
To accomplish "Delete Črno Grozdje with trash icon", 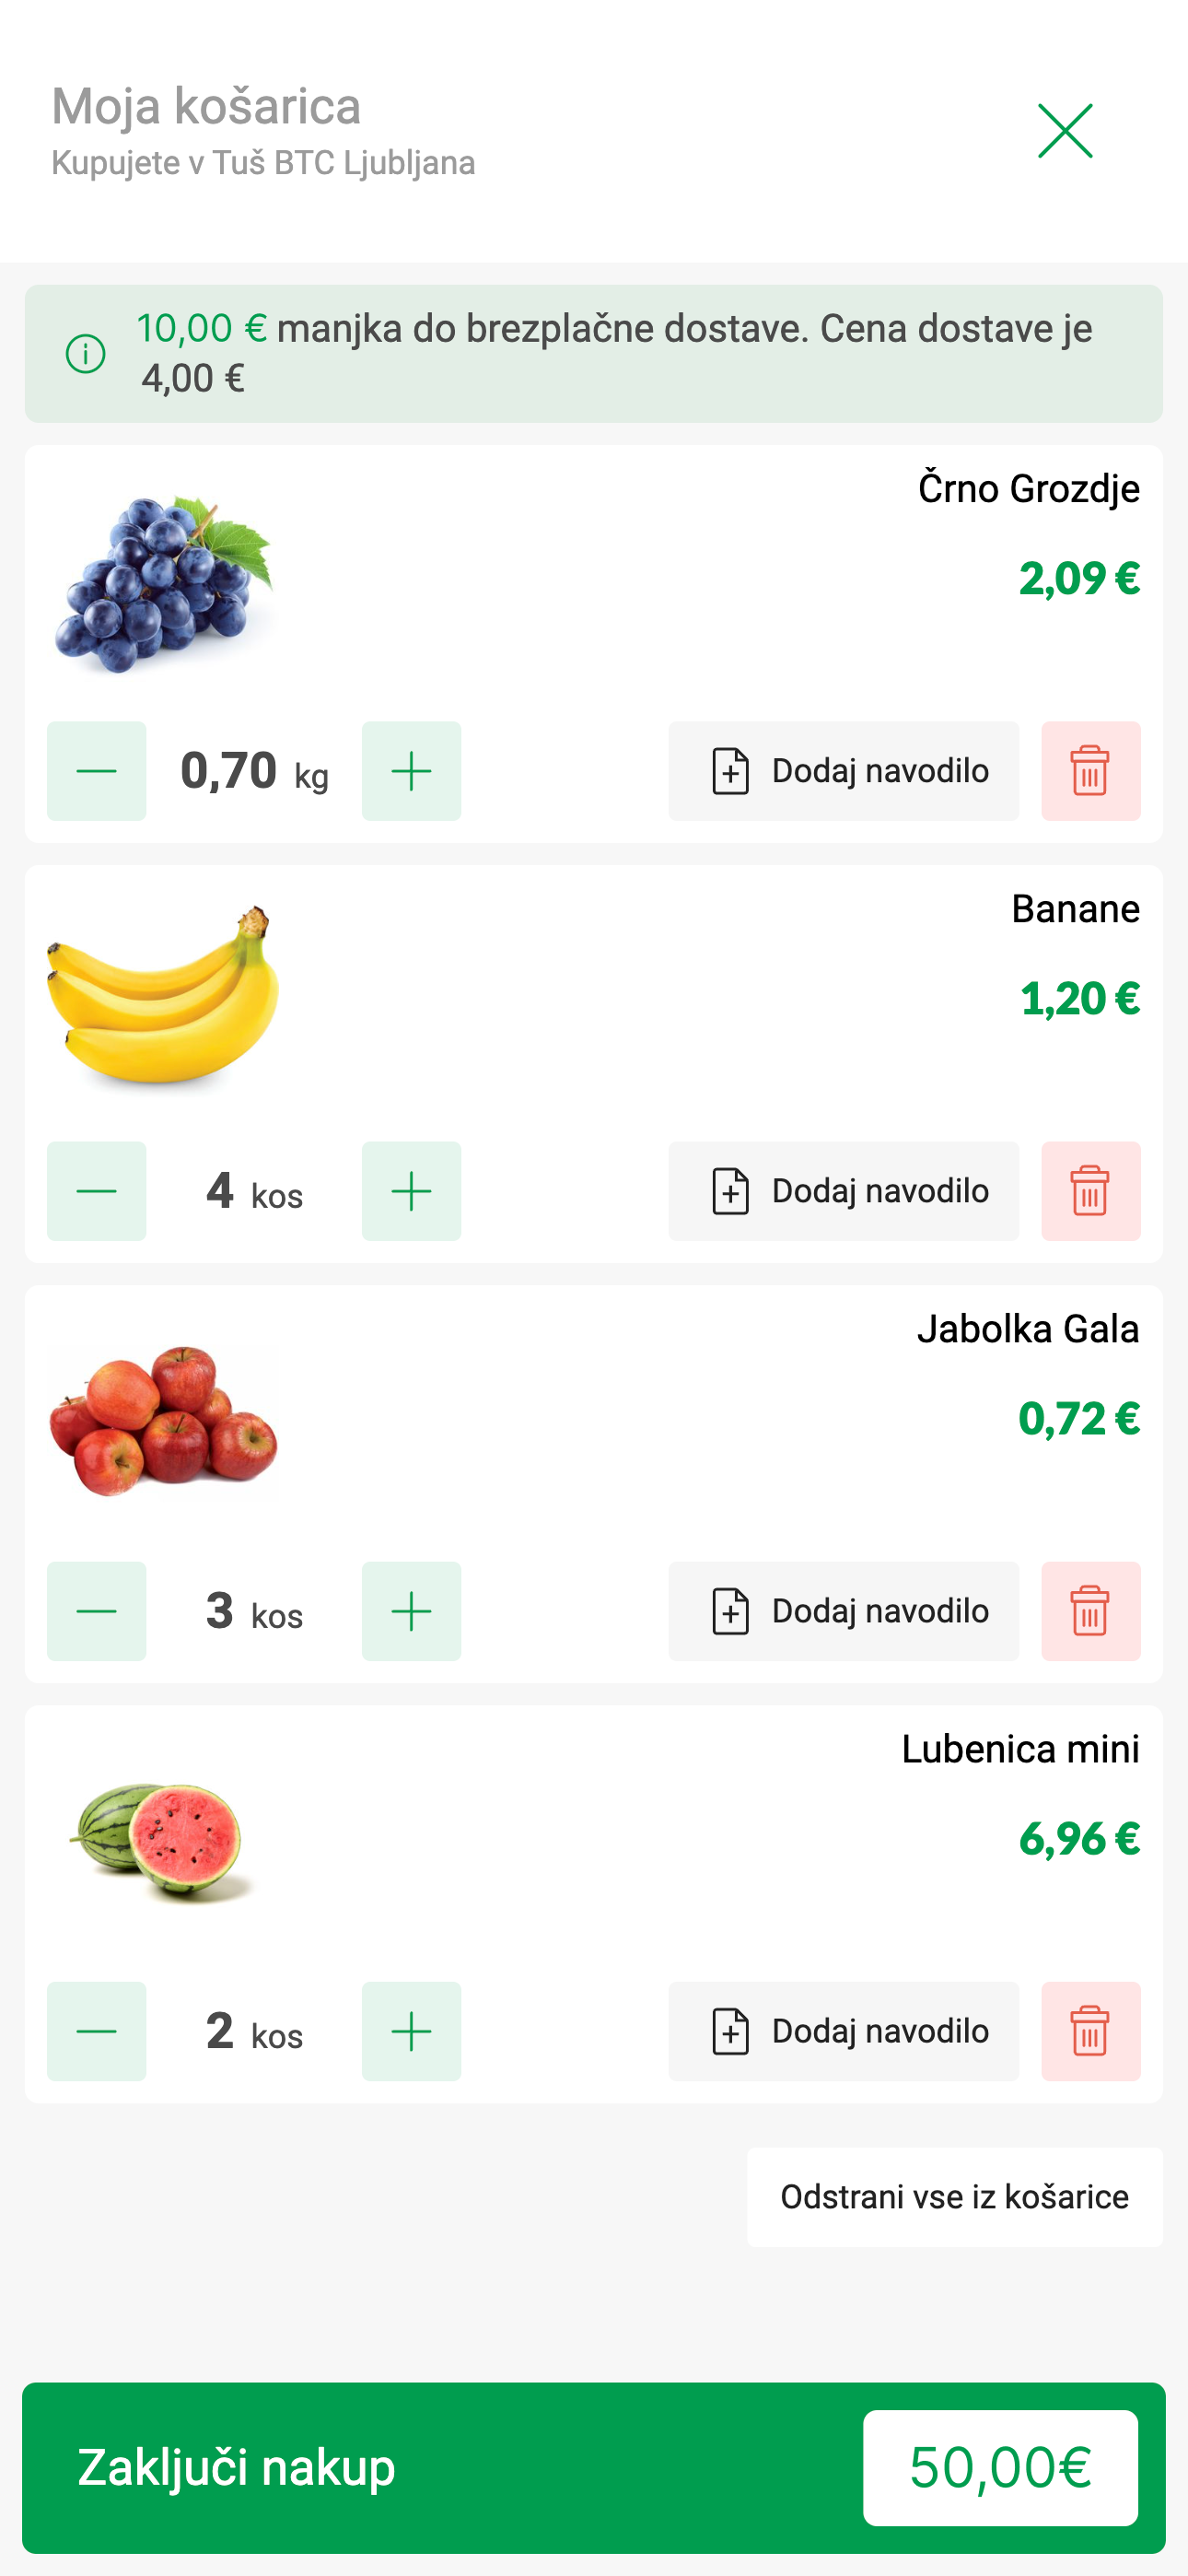I will coord(1090,771).
